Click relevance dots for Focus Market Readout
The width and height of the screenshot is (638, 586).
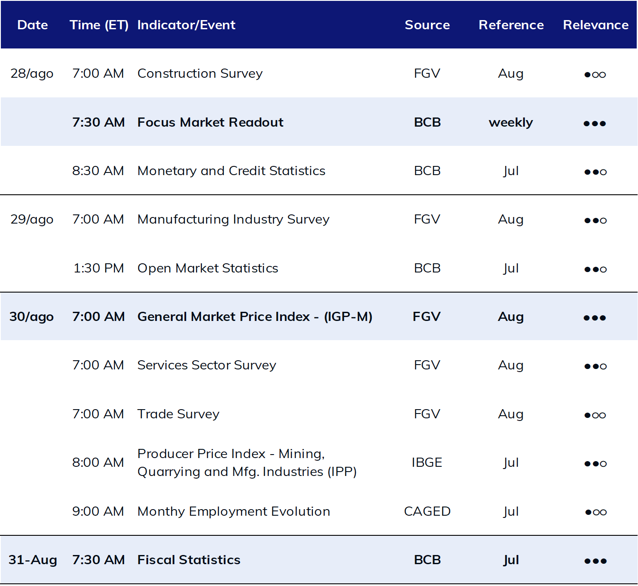[595, 124]
